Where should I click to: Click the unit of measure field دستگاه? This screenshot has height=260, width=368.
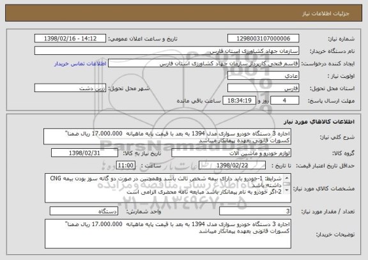point(84,211)
